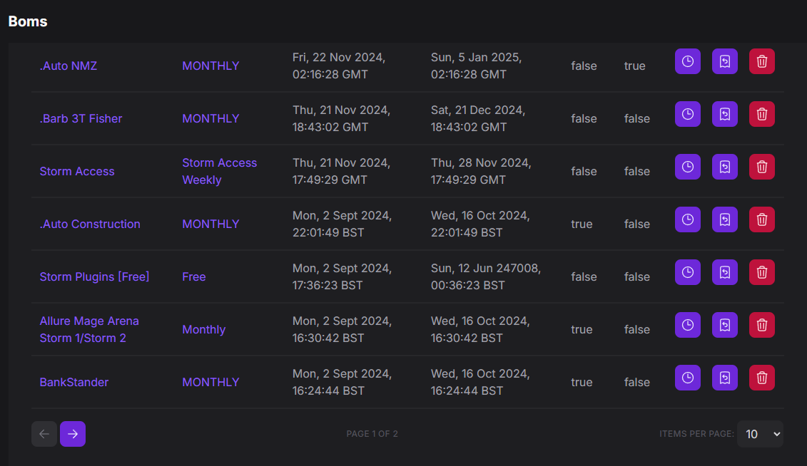Click the Thu, 28 Nov 2024 expiry date
807x466 pixels.
(481, 171)
